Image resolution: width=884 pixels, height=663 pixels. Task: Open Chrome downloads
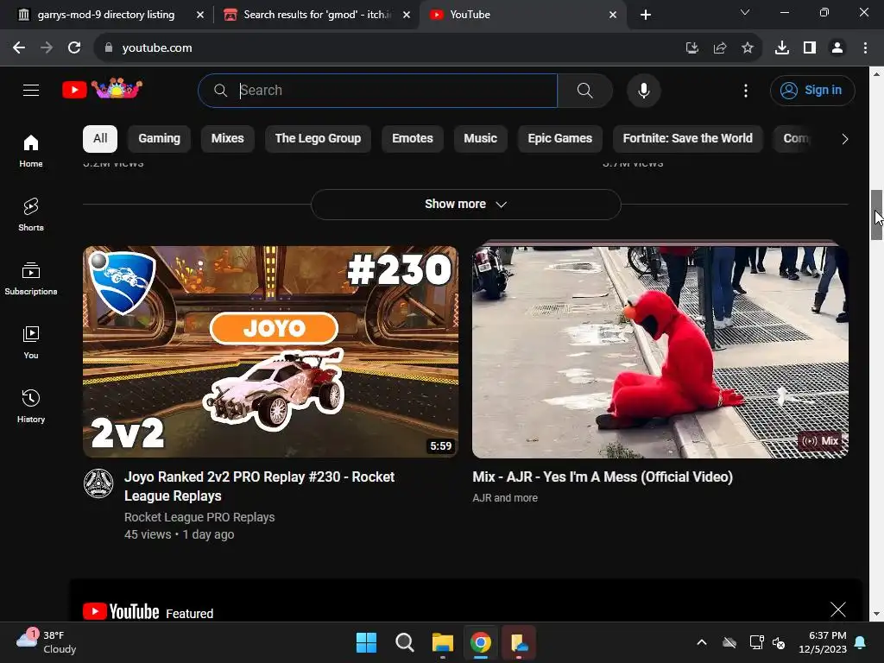click(x=782, y=48)
